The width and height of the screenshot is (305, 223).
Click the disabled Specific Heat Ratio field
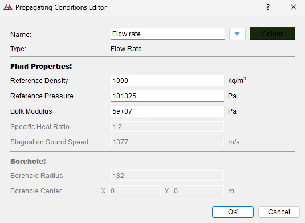168,127
